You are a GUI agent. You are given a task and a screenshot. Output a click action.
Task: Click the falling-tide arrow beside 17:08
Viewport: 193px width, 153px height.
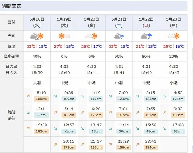tap(165, 129)
